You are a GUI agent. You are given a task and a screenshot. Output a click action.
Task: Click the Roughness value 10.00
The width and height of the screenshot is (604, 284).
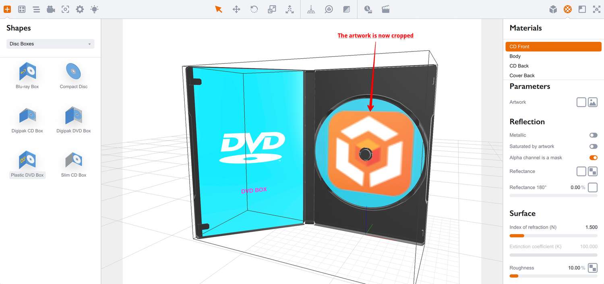[x=574, y=268]
